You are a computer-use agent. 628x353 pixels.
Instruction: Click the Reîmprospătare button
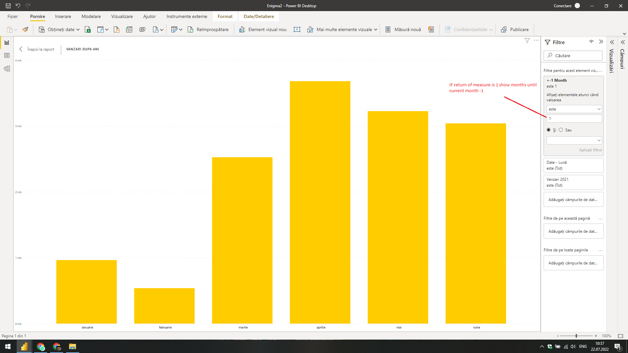[208, 29]
